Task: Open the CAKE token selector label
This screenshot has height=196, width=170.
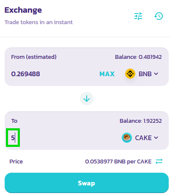Action: (x=143, y=138)
